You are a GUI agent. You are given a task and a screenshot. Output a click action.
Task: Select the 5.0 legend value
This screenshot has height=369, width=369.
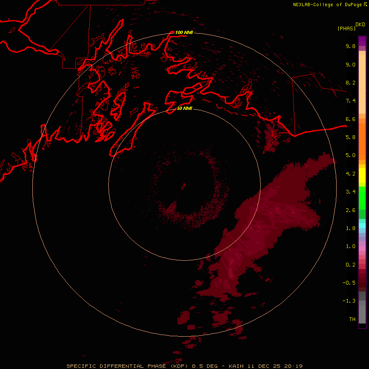[x=351, y=155]
